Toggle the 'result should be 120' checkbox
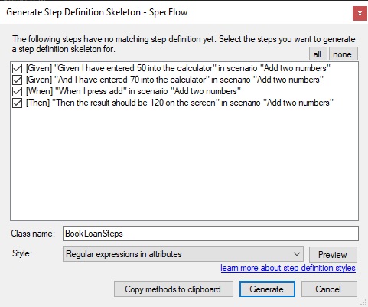 click(x=17, y=103)
